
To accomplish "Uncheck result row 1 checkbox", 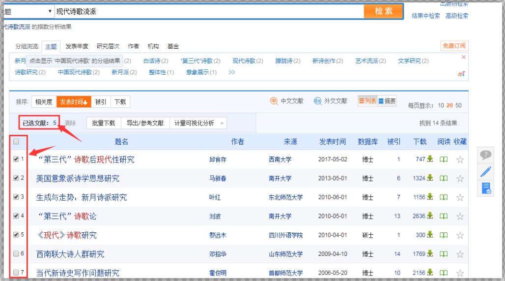I will pos(16,159).
